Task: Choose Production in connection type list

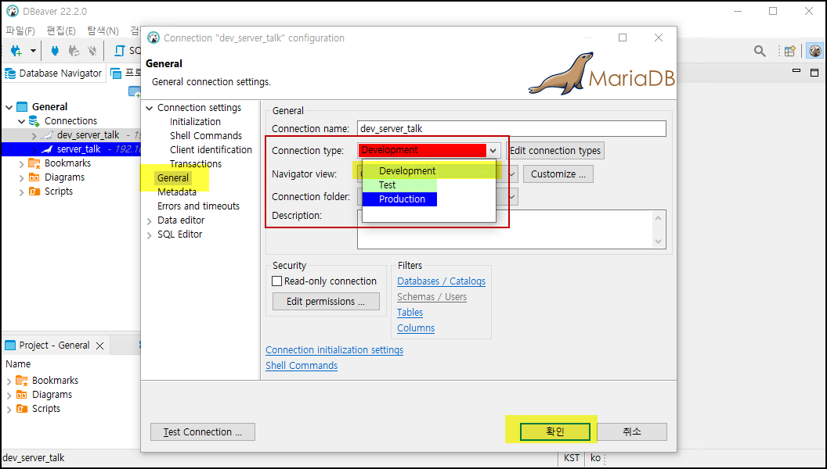Action: coord(400,199)
